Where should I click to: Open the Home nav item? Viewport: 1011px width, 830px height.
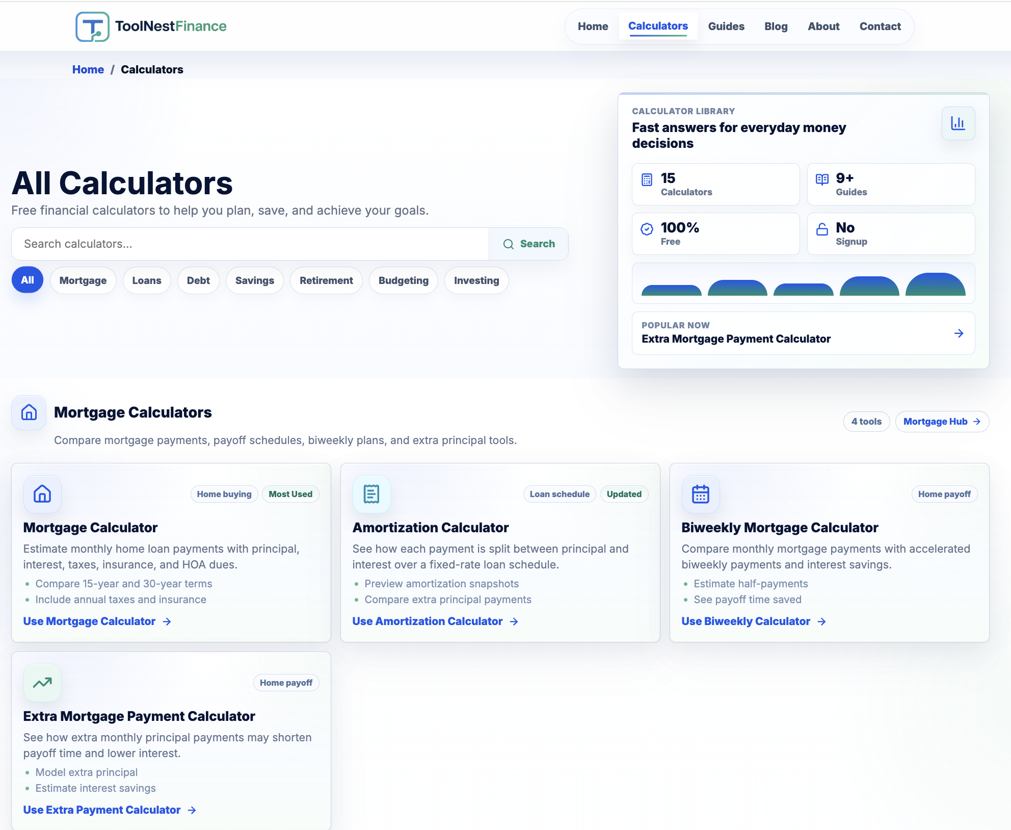tap(593, 27)
